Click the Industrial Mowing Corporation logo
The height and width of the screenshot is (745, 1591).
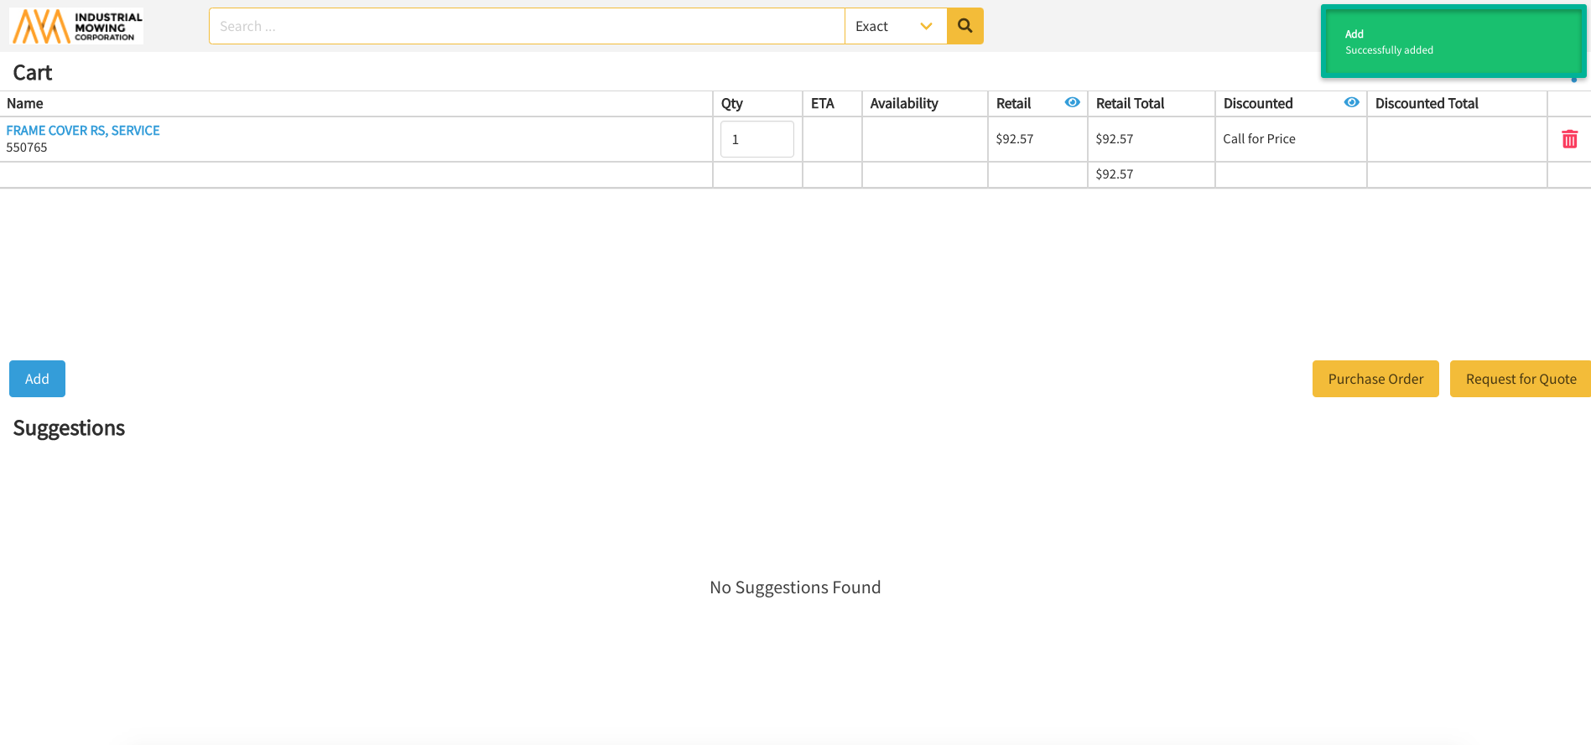77,26
